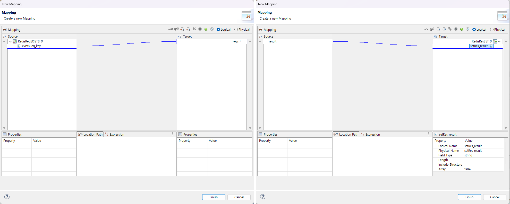Select Logical radio button in left dialog
Image resolution: width=510 pixels, height=204 pixels.
(x=218, y=30)
